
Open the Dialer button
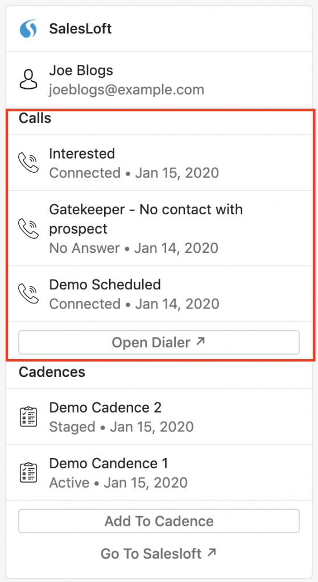159,342
